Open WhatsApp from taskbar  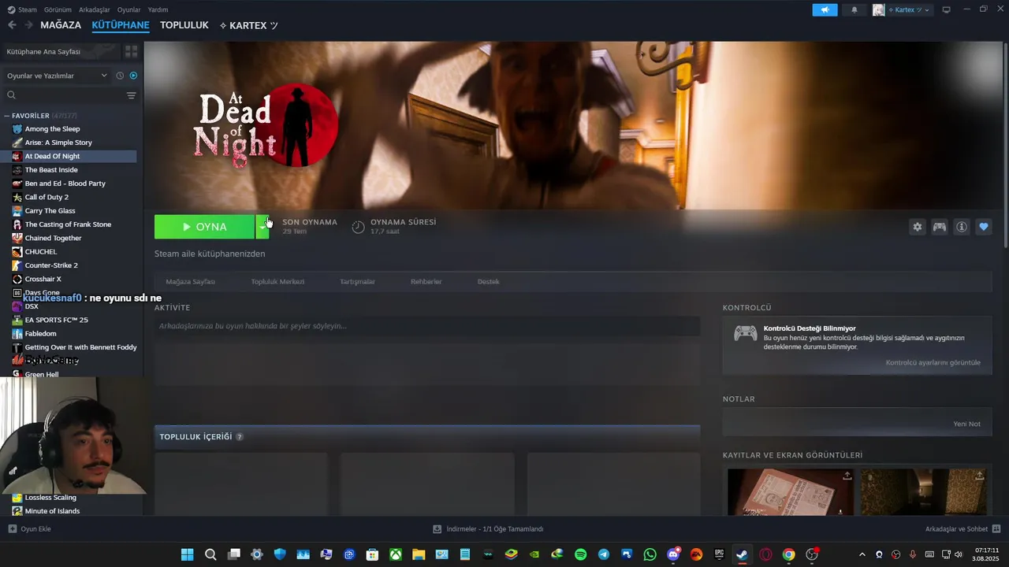(x=650, y=554)
